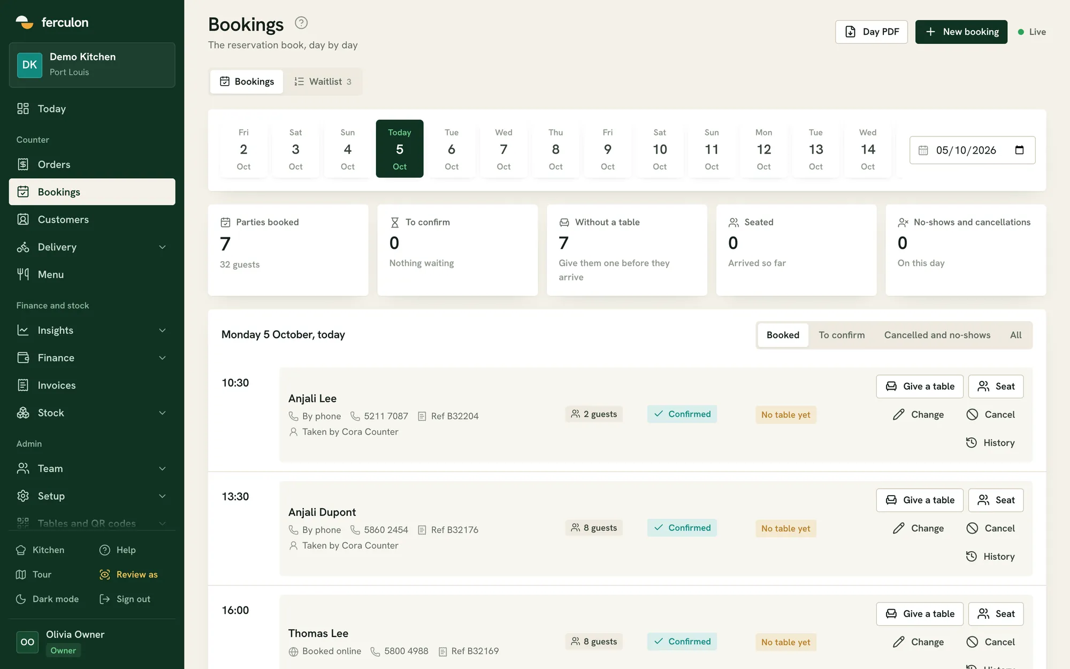Image resolution: width=1070 pixels, height=669 pixels.
Task: Show Cancelled and no-shows filter
Action: click(x=937, y=335)
